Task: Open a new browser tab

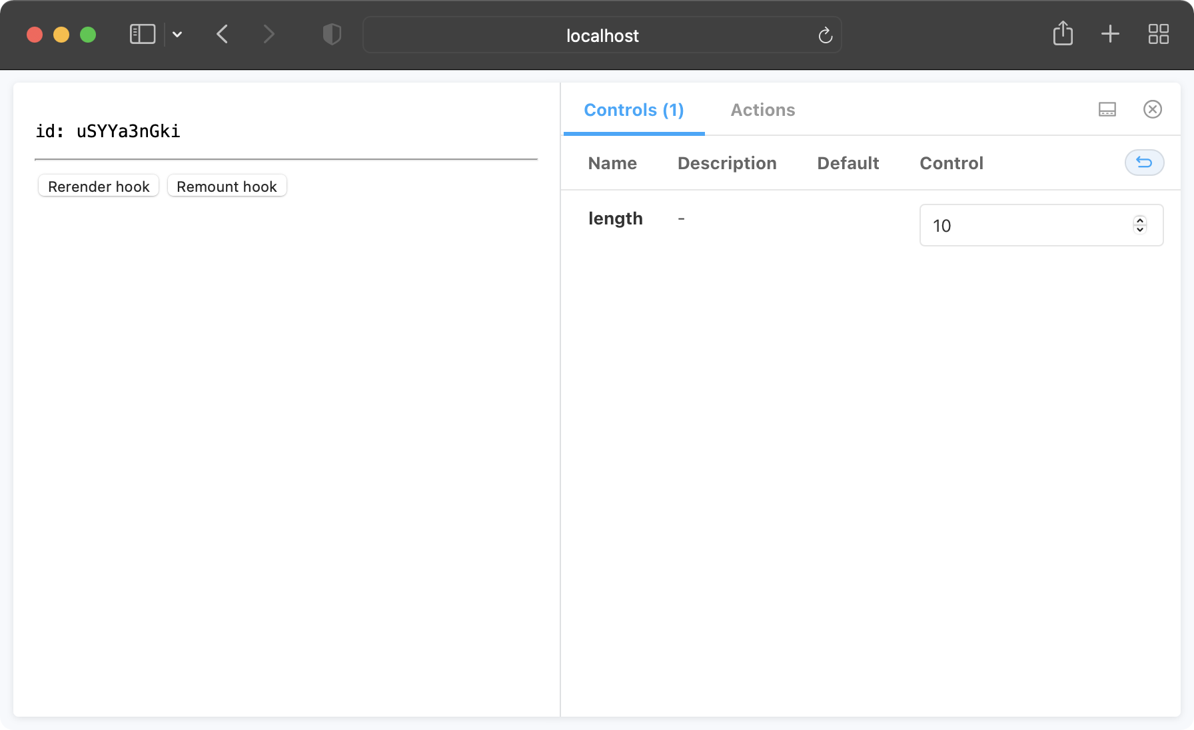Action: pyautogui.click(x=1111, y=34)
